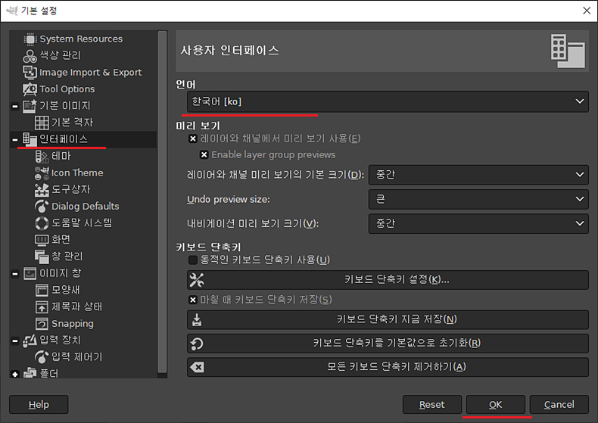Image resolution: width=598 pixels, height=423 pixels.
Task: Click the Help button
Action: (x=39, y=405)
